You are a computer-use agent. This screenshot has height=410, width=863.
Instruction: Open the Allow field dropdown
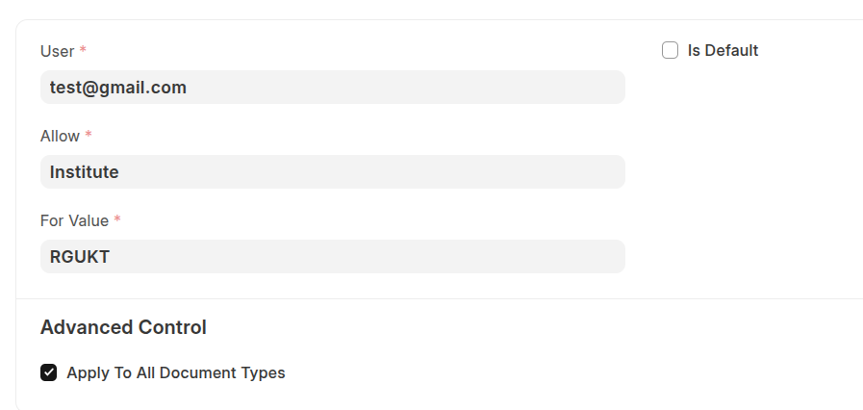click(332, 172)
